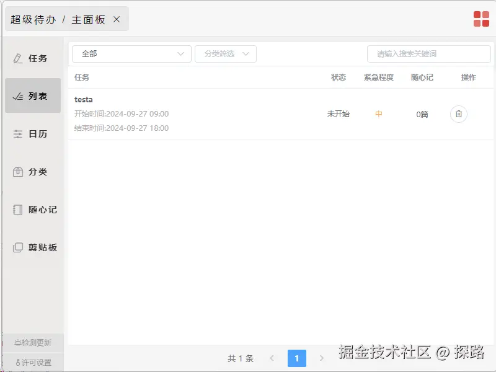Open the 全部 status filter dropdown
This screenshot has width=496, height=372.
tap(131, 54)
